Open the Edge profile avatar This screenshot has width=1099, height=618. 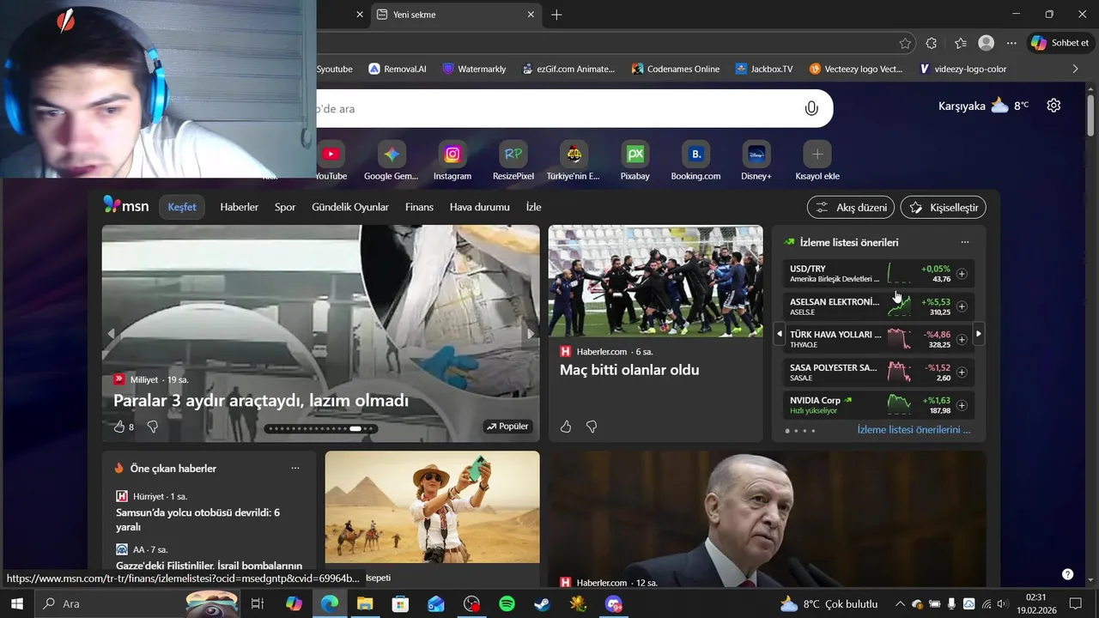987,43
